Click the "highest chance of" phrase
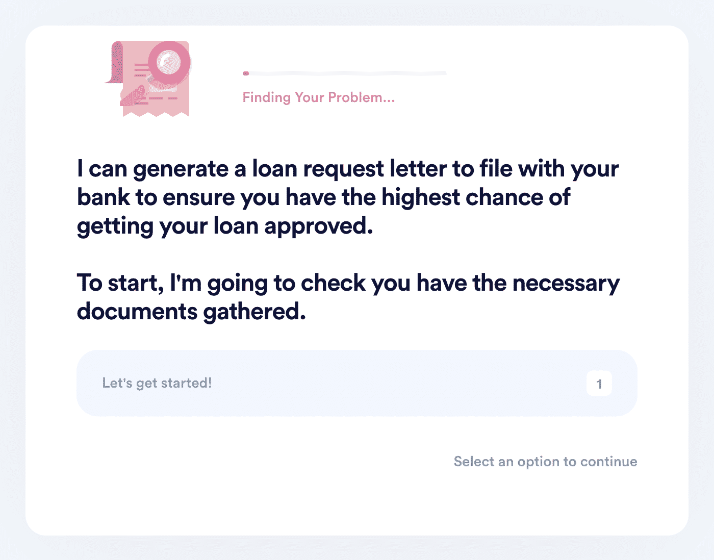The image size is (714, 560). tap(476, 197)
